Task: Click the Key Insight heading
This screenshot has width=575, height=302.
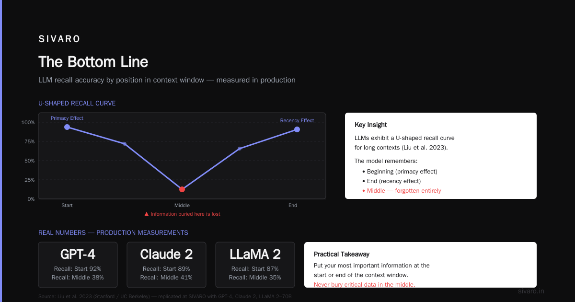Action: click(370, 125)
